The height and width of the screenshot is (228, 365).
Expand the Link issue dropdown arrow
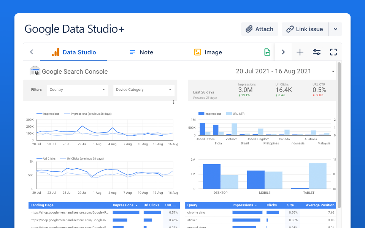tap(335, 29)
